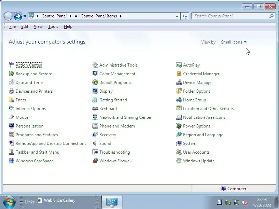
Task: Click the muted volume tray icon
Action: pyautogui.click(x=245, y=202)
